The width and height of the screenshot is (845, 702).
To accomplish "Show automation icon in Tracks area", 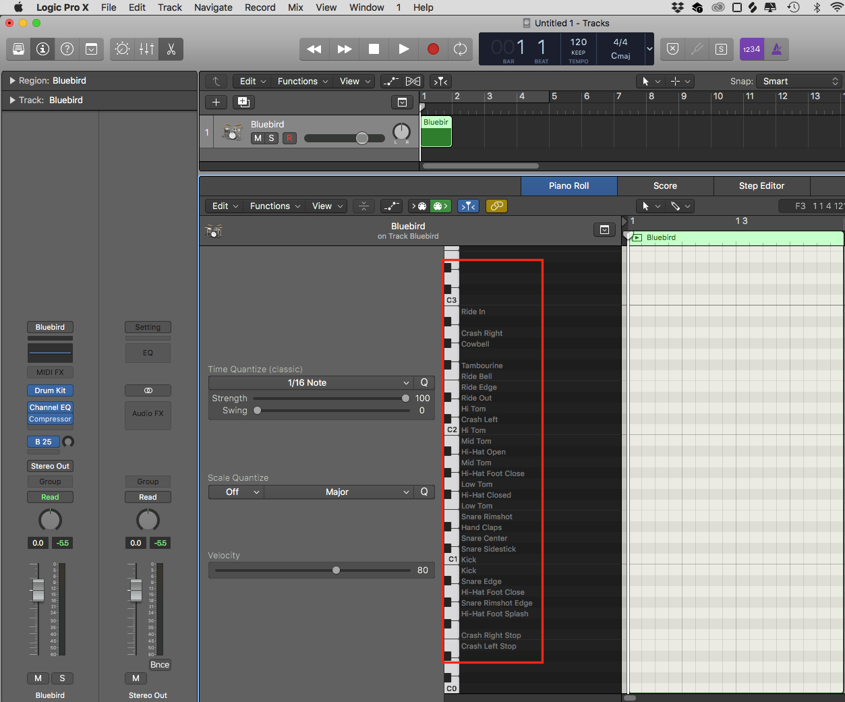I will pos(390,81).
